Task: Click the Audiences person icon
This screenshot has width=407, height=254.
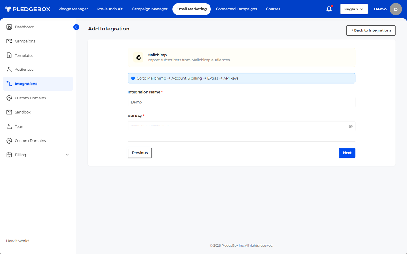Action: (9, 70)
